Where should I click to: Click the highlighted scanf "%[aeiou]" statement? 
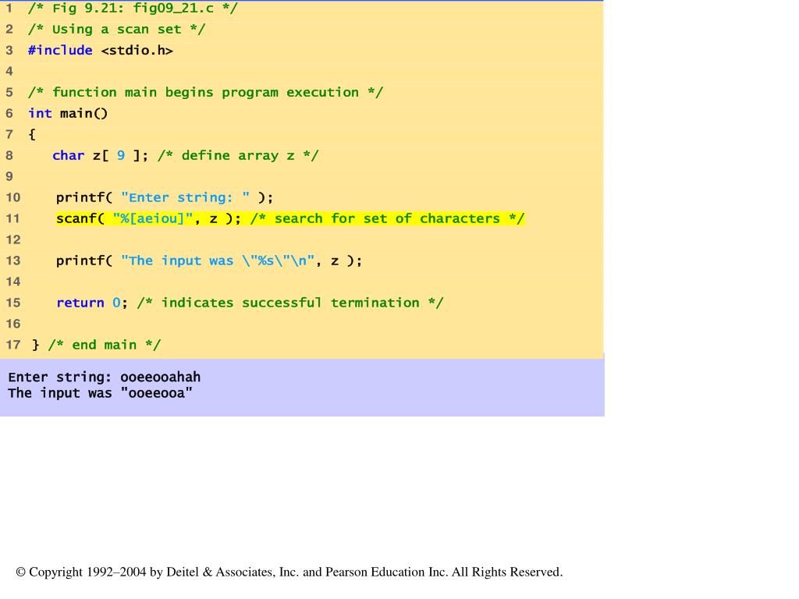[x=148, y=218]
